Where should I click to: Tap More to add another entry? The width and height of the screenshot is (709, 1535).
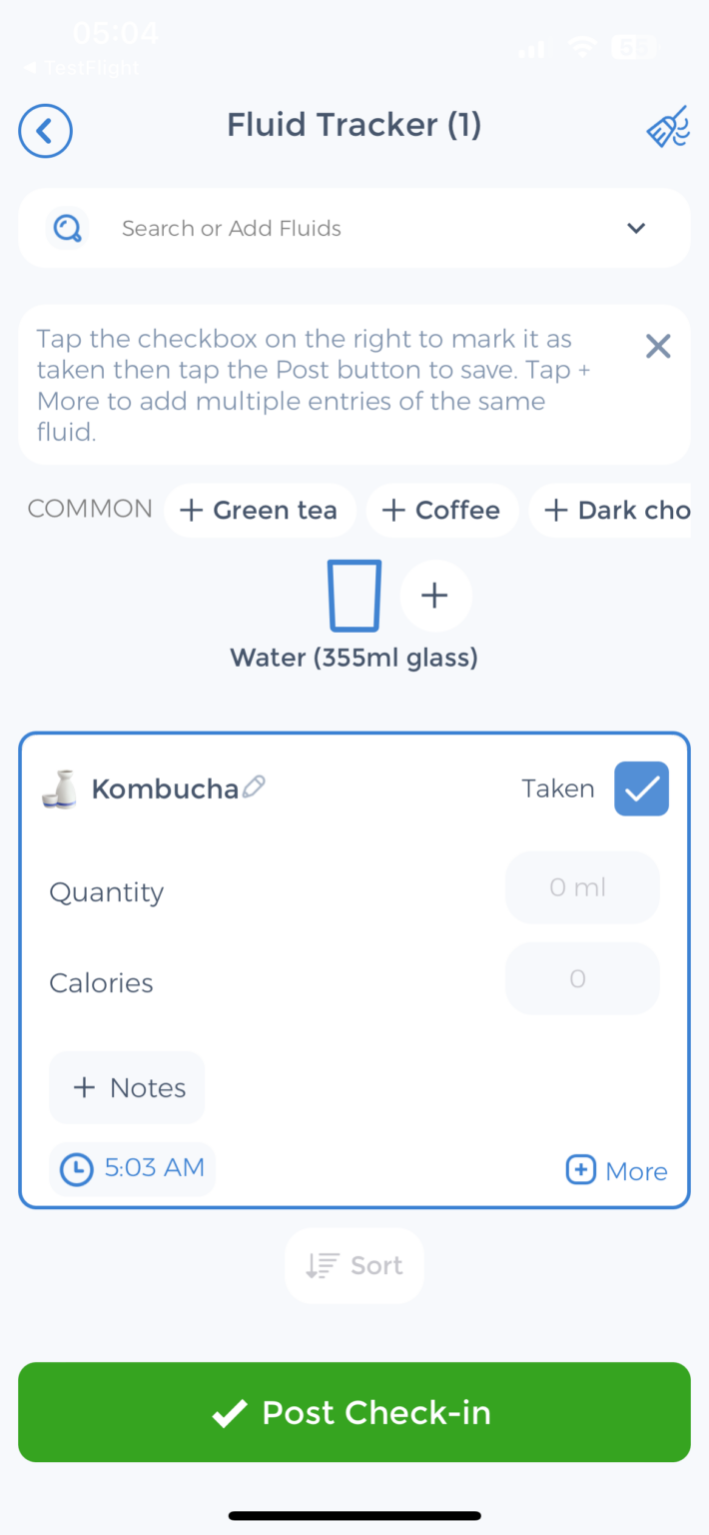pos(617,1171)
